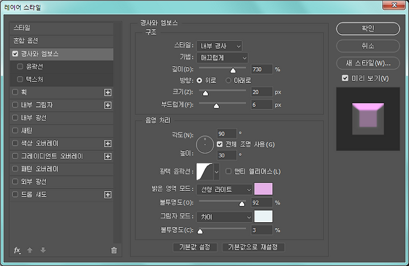409x266 pixels.
Task: Enable 앤티 앨리어스 checkbox
Action: [x=228, y=171]
